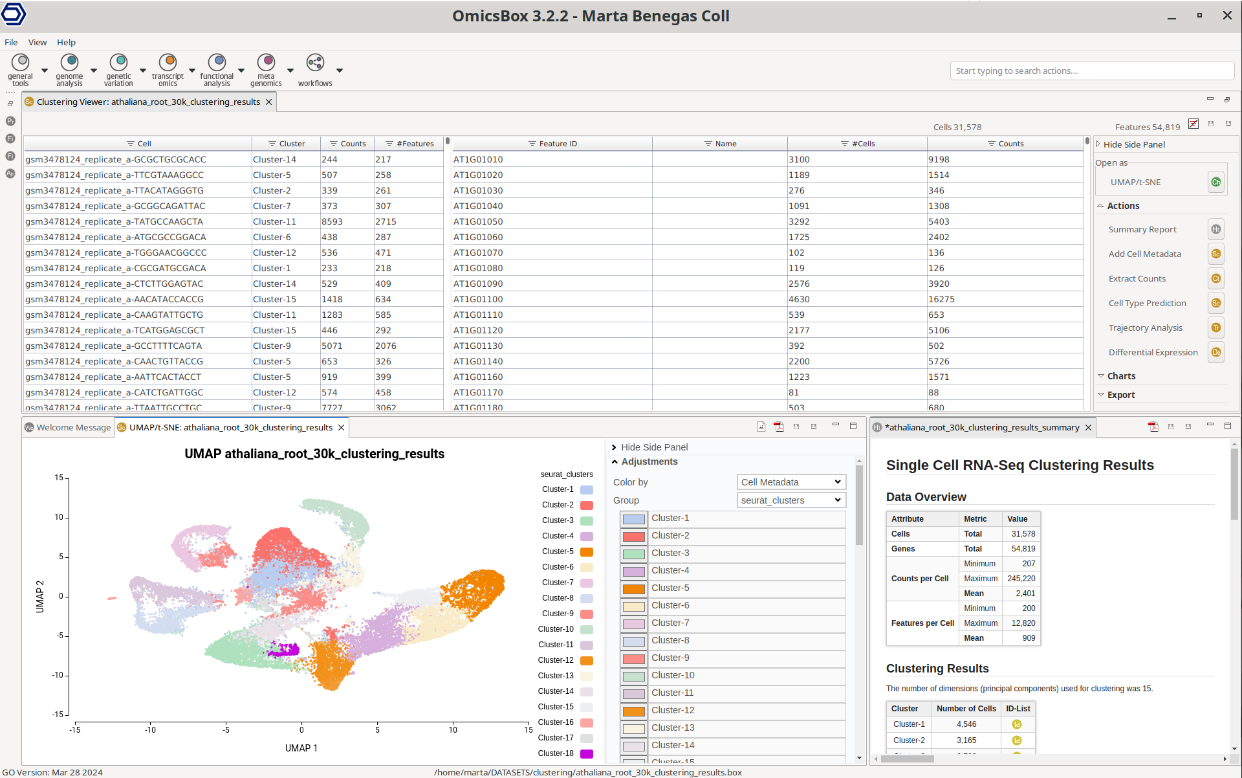Click the Differential Expression action icon
Screen dimensions: 1242x778
[1216, 352]
